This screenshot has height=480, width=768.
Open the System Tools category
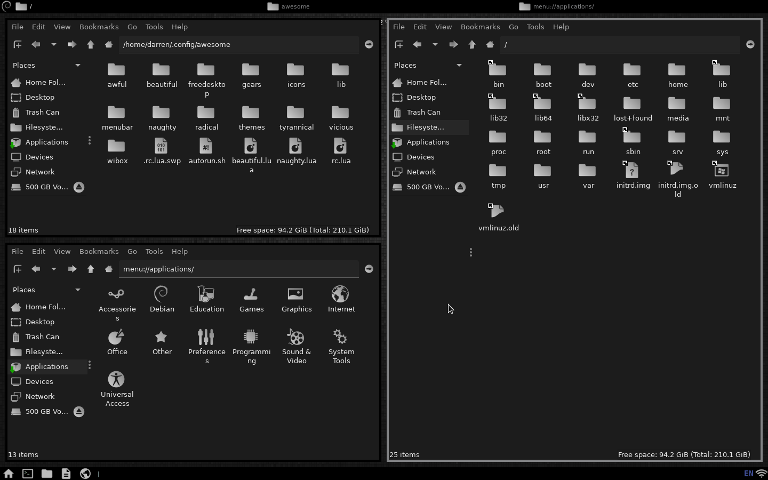(x=341, y=346)
